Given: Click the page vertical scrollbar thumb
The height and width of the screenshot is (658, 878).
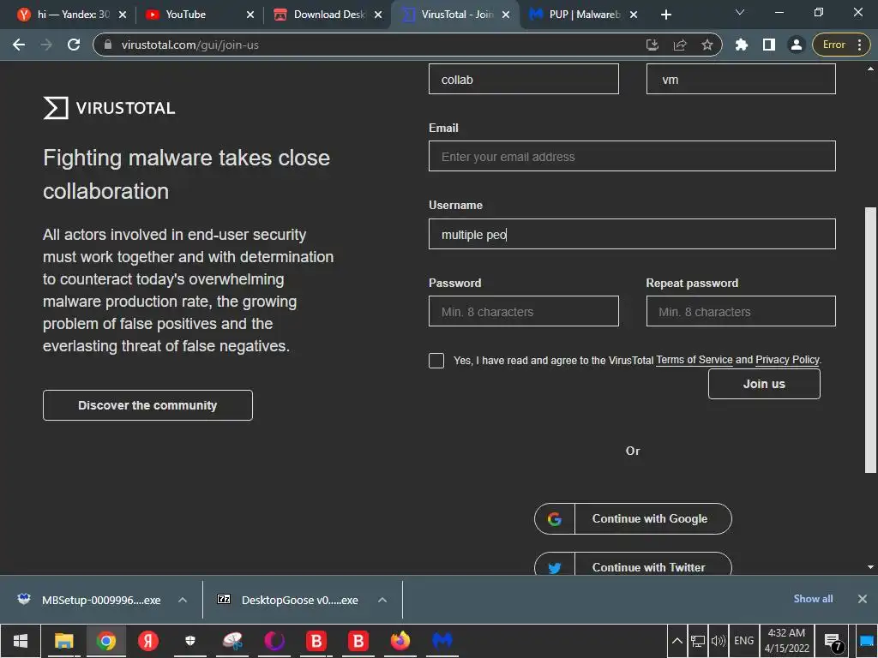Looking at the screenshot, I should pos(870,340).
